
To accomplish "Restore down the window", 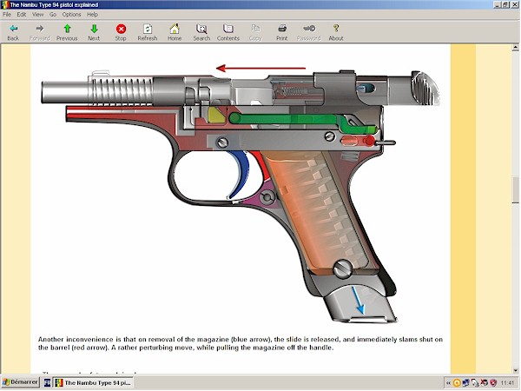I will point(505,4).
